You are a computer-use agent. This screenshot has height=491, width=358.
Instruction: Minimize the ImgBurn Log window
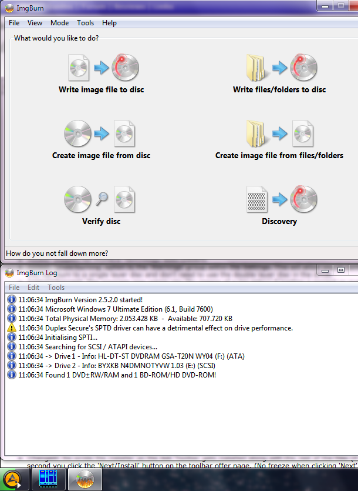point(324,270)
